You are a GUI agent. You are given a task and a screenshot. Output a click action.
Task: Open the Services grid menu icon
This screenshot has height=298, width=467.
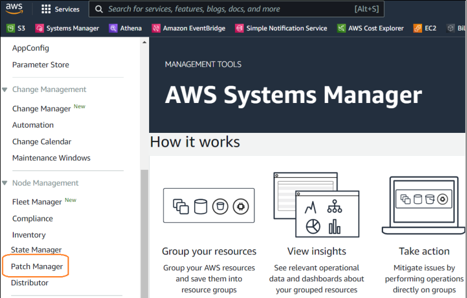point(46,9)
